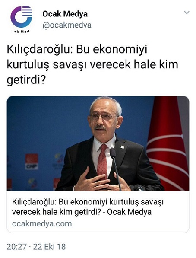The width and height of the screenshot is (196, 258).
Task: Open the card headline ending in '- Ocak Medya'
Action: click(88, 207)
